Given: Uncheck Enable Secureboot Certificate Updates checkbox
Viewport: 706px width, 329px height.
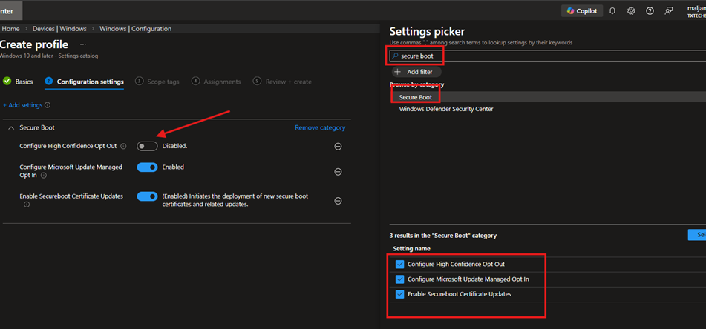Looking at the screenshot, I should coord(399,294).
